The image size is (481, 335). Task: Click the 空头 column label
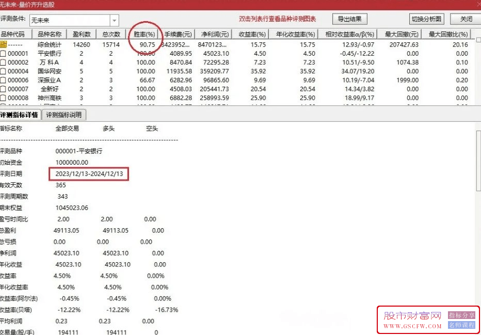click(152, 129)
